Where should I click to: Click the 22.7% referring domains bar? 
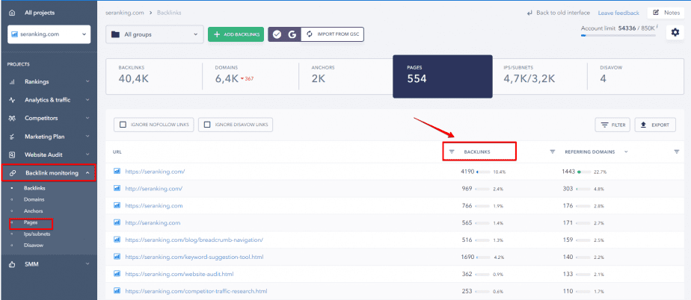point(584,172)
